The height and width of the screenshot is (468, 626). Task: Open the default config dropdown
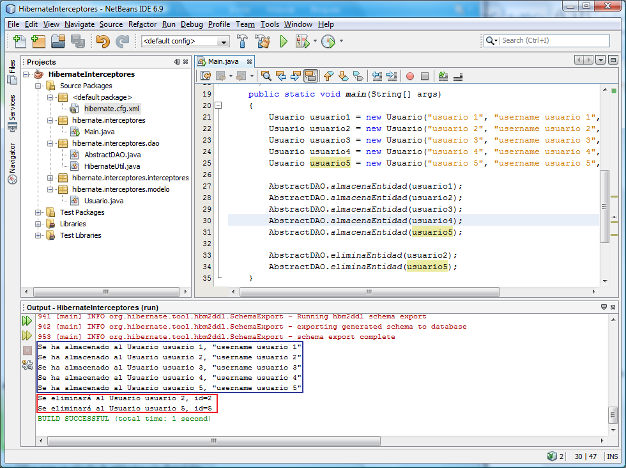(x=224, y=40)
